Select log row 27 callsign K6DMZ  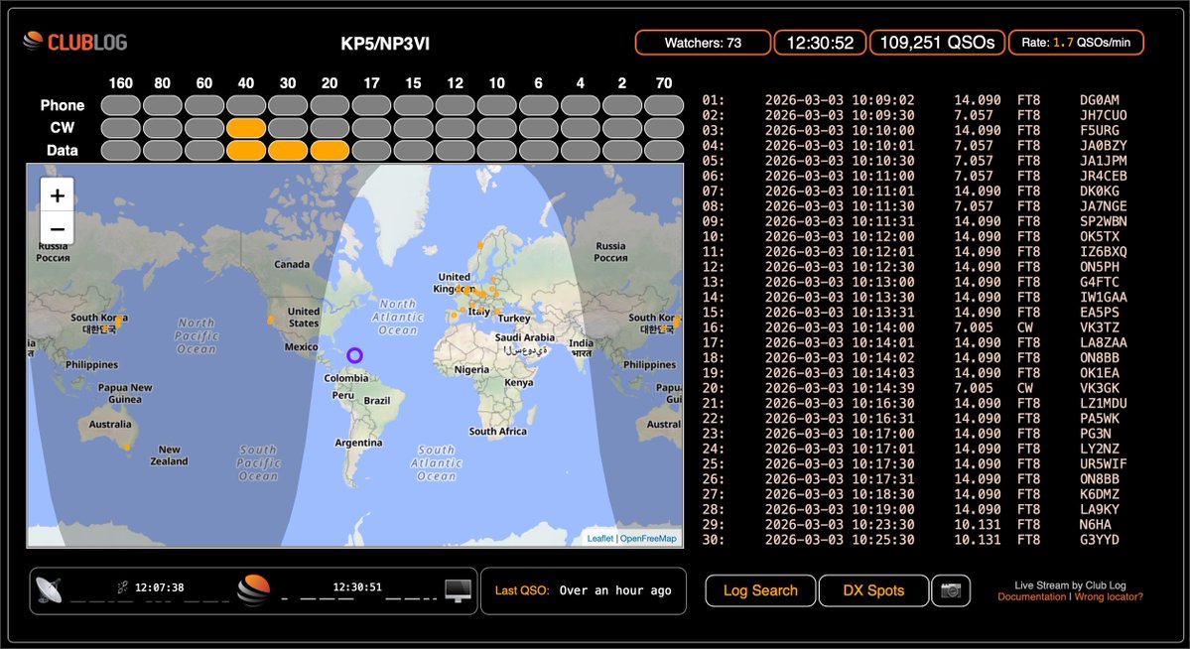(1100, 494)
